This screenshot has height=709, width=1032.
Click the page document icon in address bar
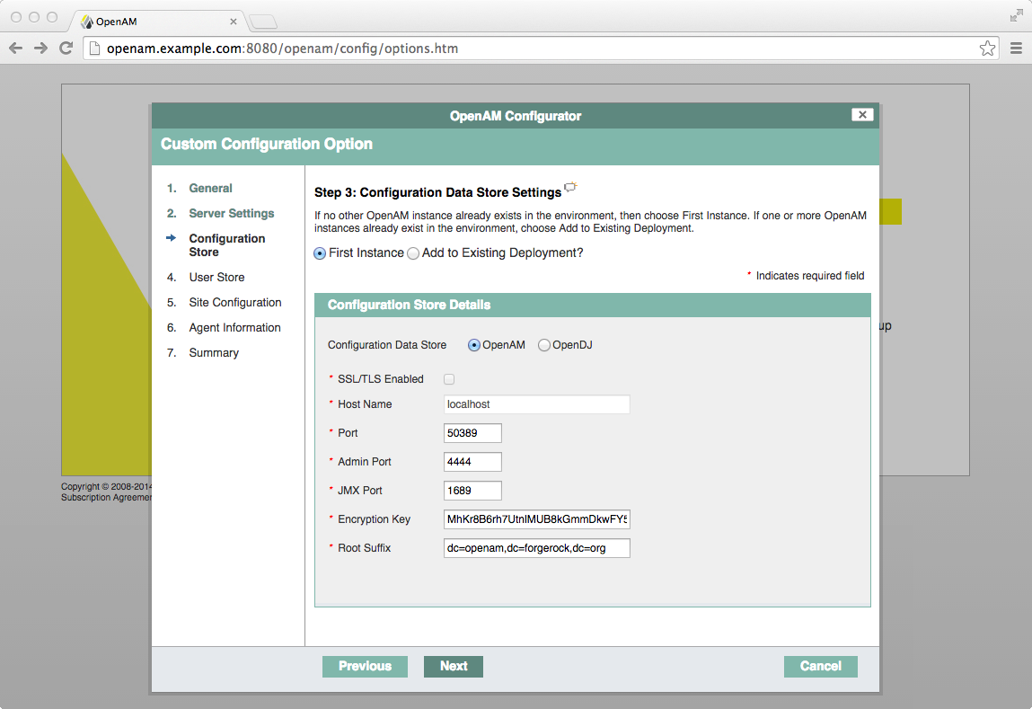[x=94, y=48]
